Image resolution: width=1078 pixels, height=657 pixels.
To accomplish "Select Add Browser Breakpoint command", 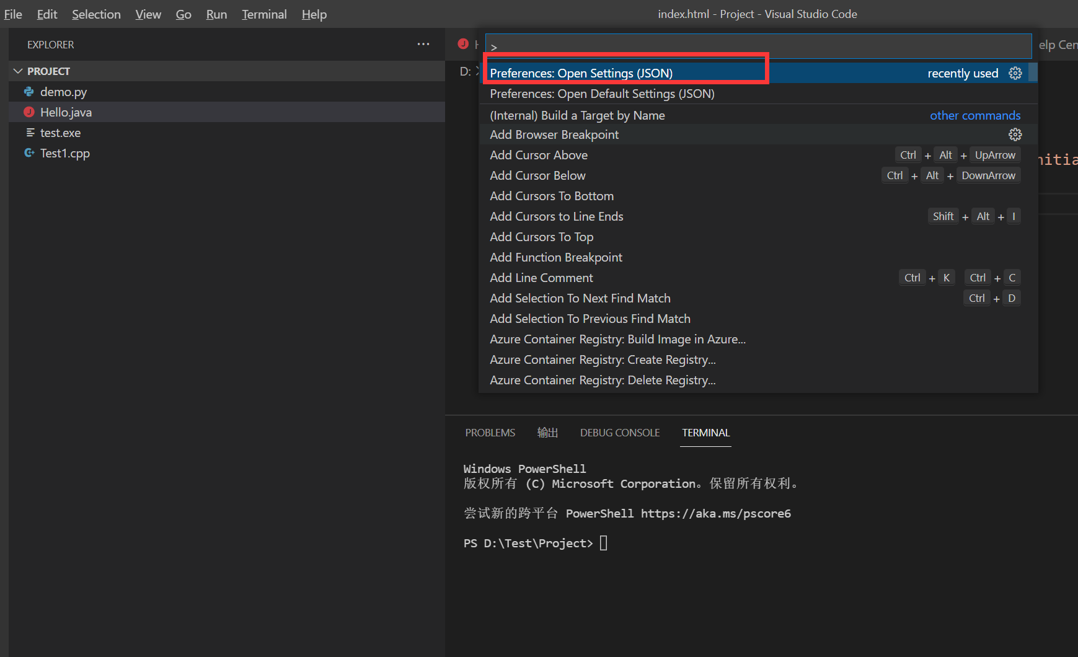I will [x=759, y=134].
